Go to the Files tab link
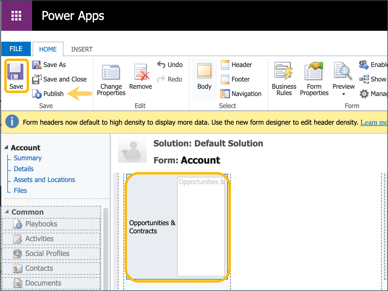 (21, 191)
